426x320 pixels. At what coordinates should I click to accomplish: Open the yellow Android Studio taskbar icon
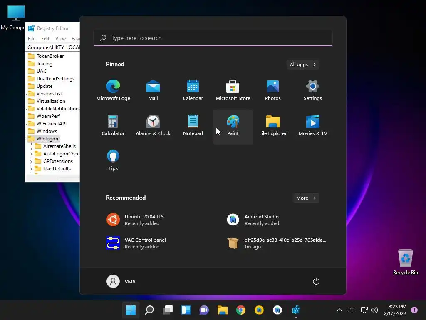259,310
